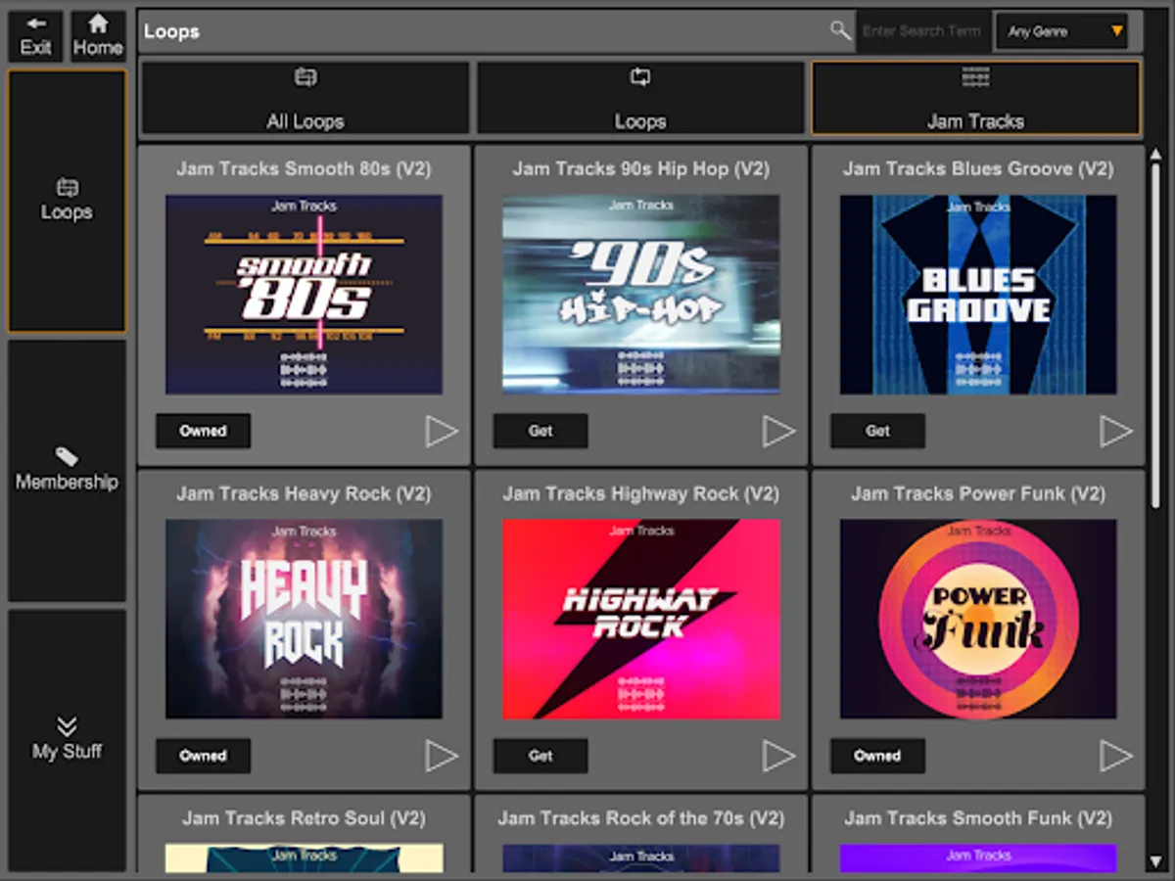Viewport: 1175px width, 881px height.
Task: Open the Any Genre dropdown
Action: click(1061, 31)
